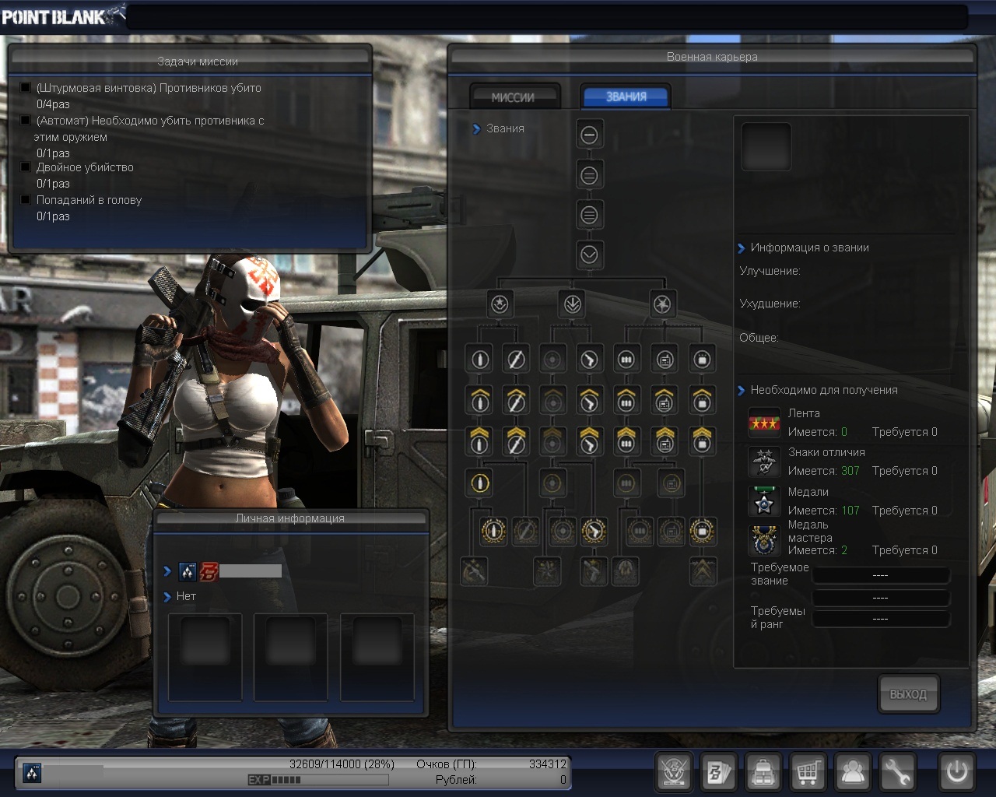This screenshot has height=797, width=996.
Task: Select the gold-wreath pistol rank badge
Action: click(594, 531)
